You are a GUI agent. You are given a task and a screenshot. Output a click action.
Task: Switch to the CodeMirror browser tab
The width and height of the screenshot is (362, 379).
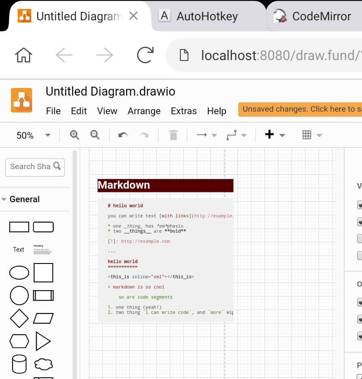(x=321, y=16)
